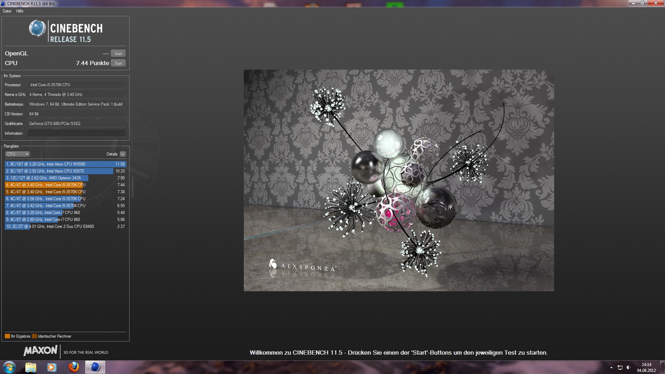Open Firefox from the taskbar
This screenshot has height=374, width=665.
(73, 367)
